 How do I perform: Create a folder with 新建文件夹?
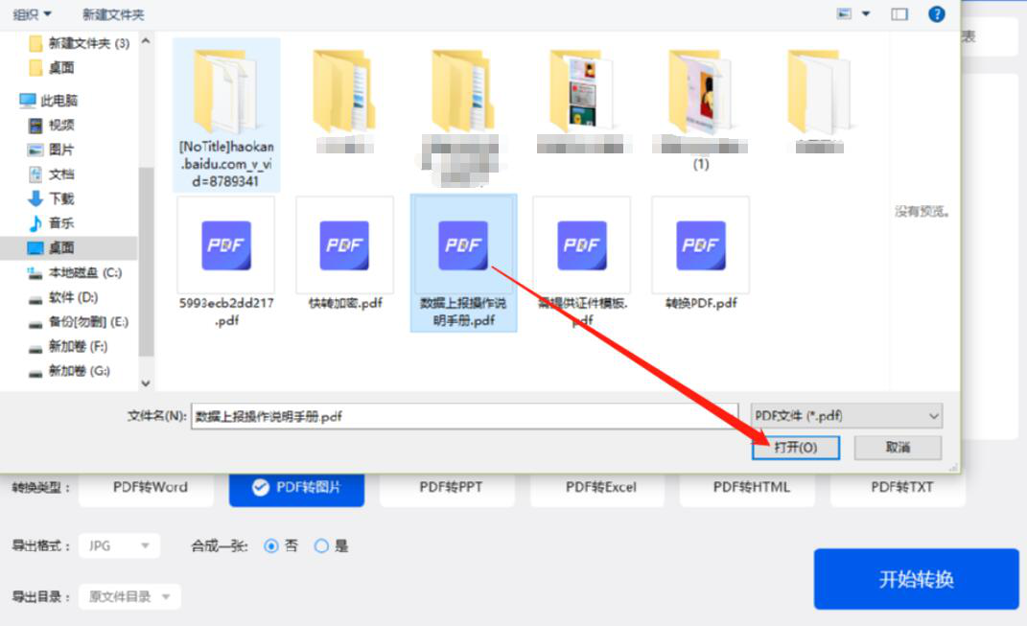[113, 14]
